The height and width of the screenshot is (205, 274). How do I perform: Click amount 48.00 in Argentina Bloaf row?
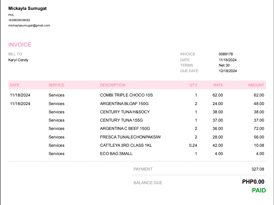point(259,104)
